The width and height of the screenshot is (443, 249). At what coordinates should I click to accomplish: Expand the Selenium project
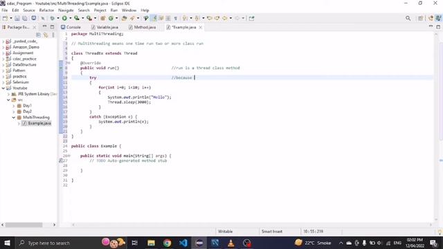(3, 82)
